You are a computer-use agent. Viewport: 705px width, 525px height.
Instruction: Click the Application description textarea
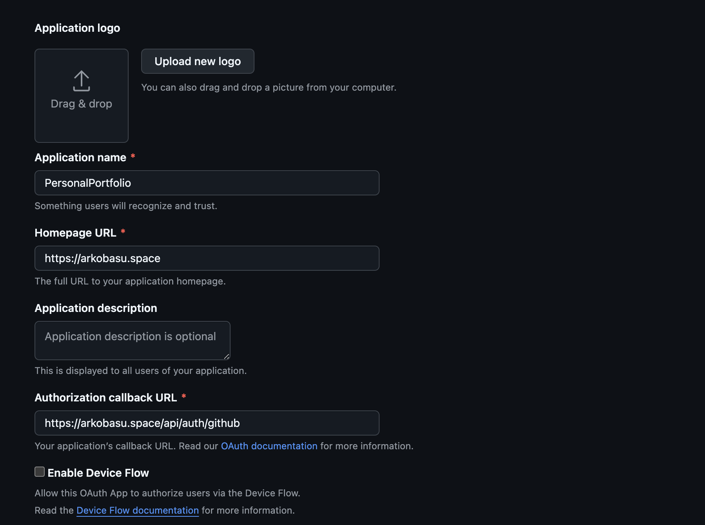(132, 340)
